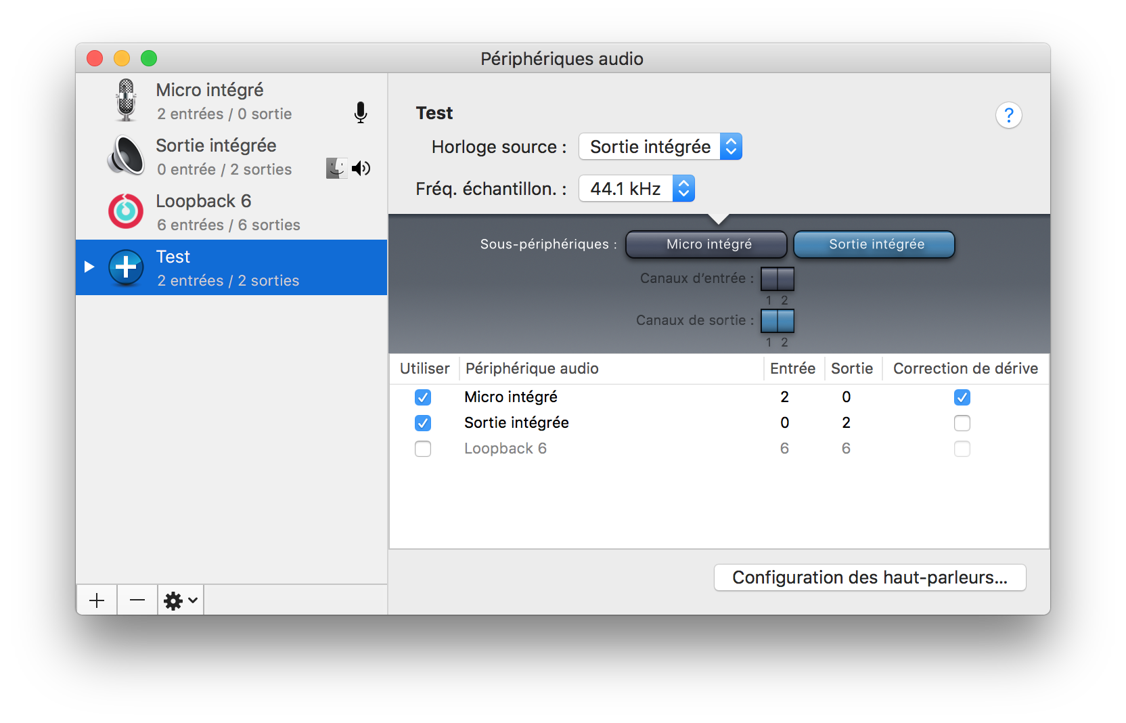1126x723 pixels.
Task: Click the Périphérique audio column header
Action: click(532, 368)
